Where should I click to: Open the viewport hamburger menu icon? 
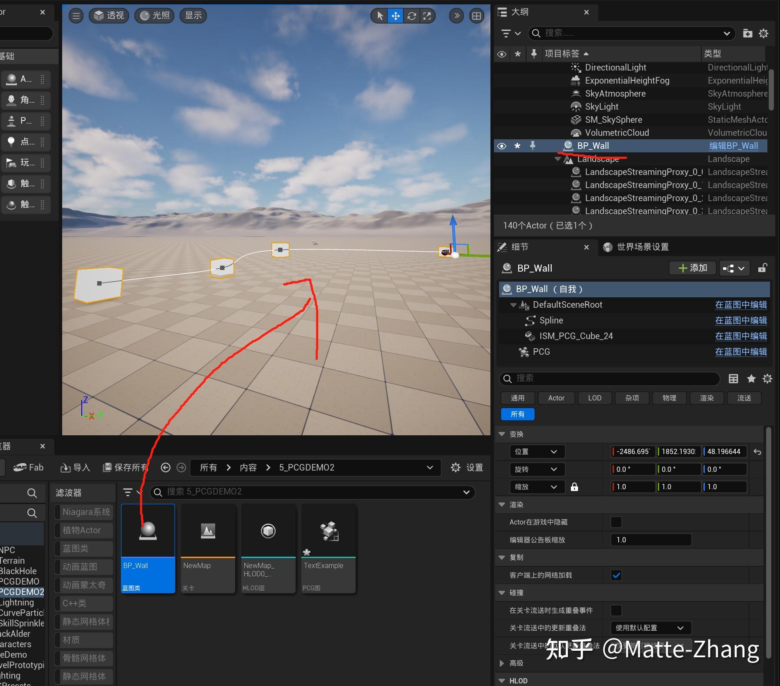click(x=76, y=16)
